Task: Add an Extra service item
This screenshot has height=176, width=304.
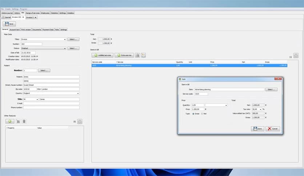Action: click(124, 55)
